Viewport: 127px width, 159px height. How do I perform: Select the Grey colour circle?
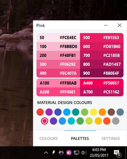(x=116, y=121)
